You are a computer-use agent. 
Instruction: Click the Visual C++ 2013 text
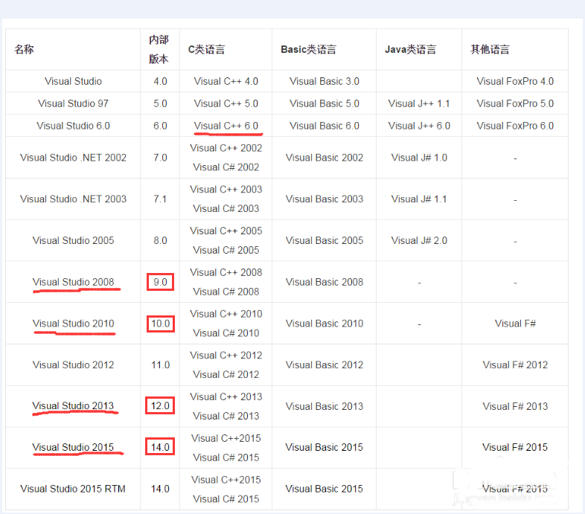point(226,397)
